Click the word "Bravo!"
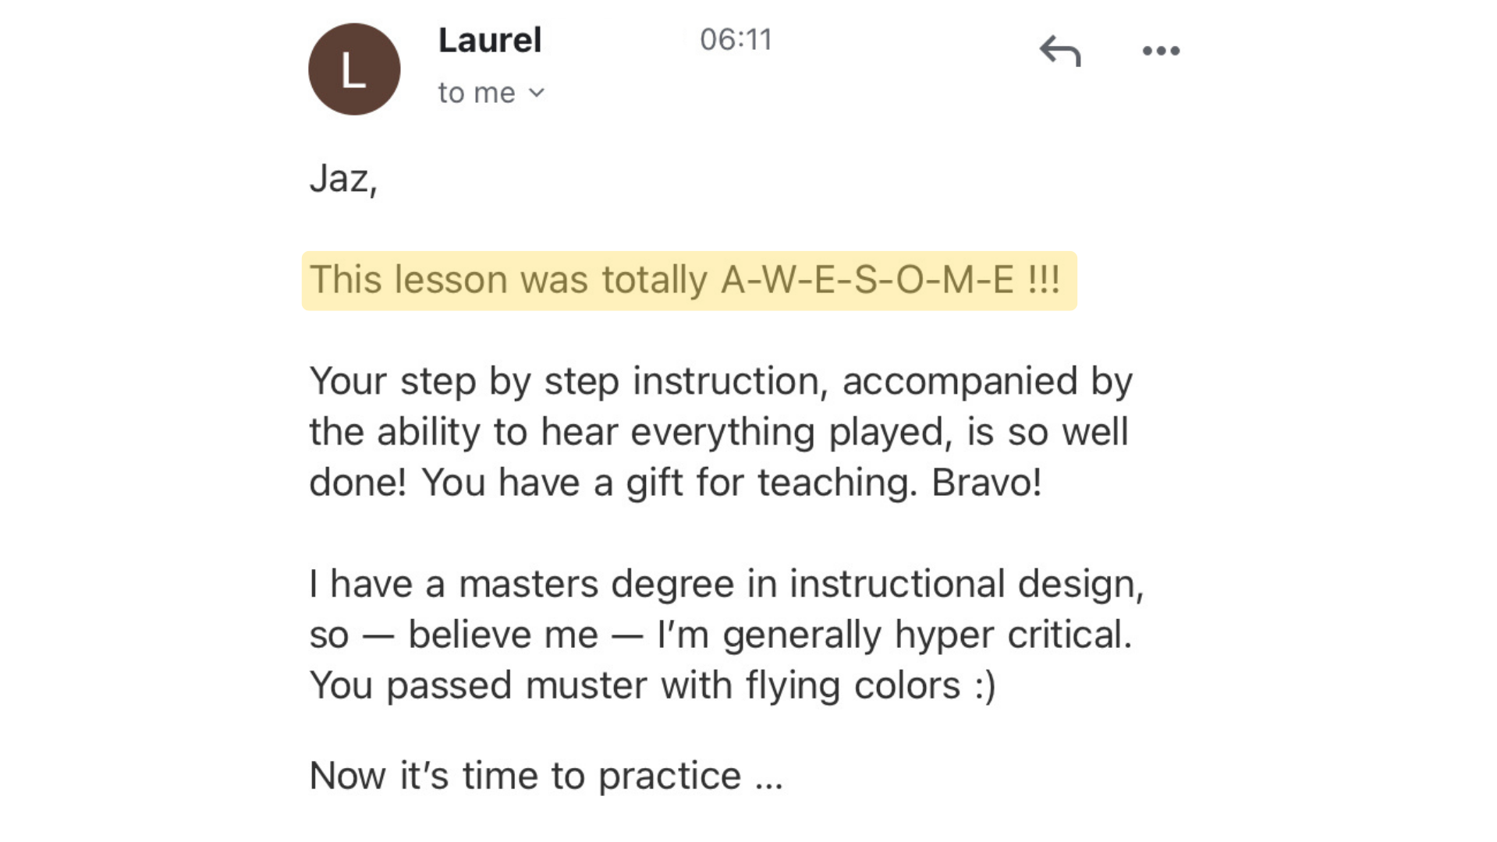Screen dimensions: 1497x842 [987, 483]
